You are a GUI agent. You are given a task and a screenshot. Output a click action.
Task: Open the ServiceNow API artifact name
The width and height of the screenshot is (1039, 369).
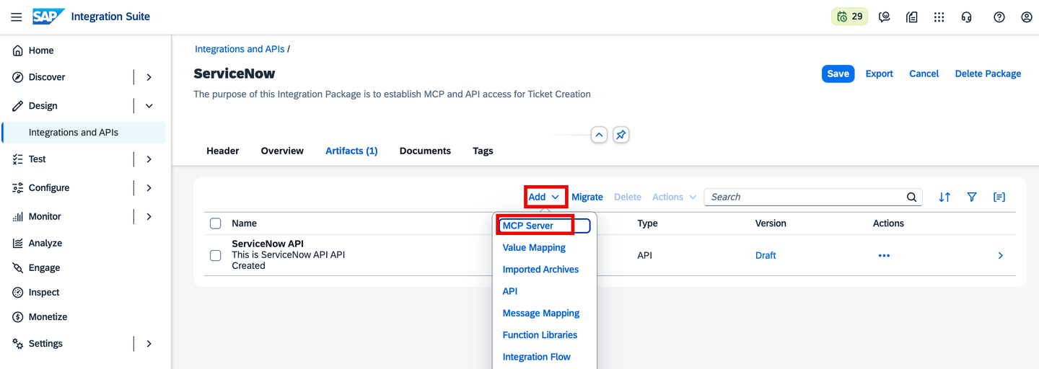click(x=268, y=244)
